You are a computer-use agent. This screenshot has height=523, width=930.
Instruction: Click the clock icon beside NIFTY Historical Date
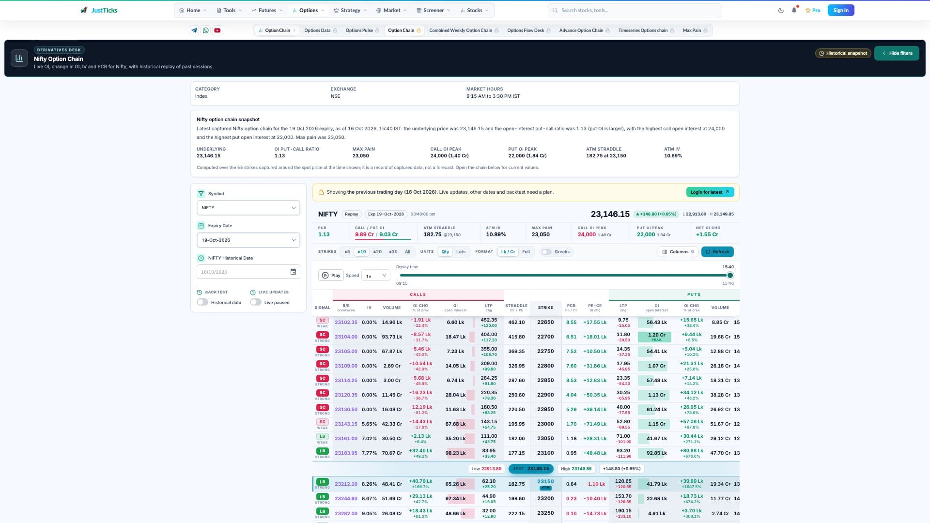tap(201, 258)
